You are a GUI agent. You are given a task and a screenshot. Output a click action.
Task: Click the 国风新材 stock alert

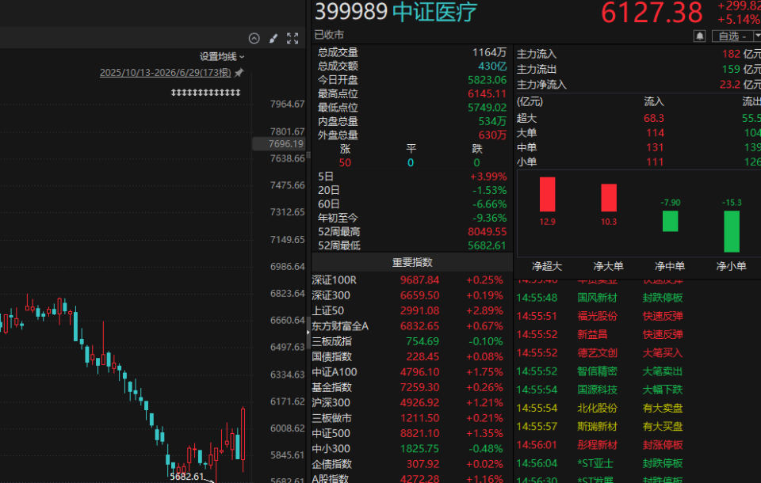click(x=597, y=298)
